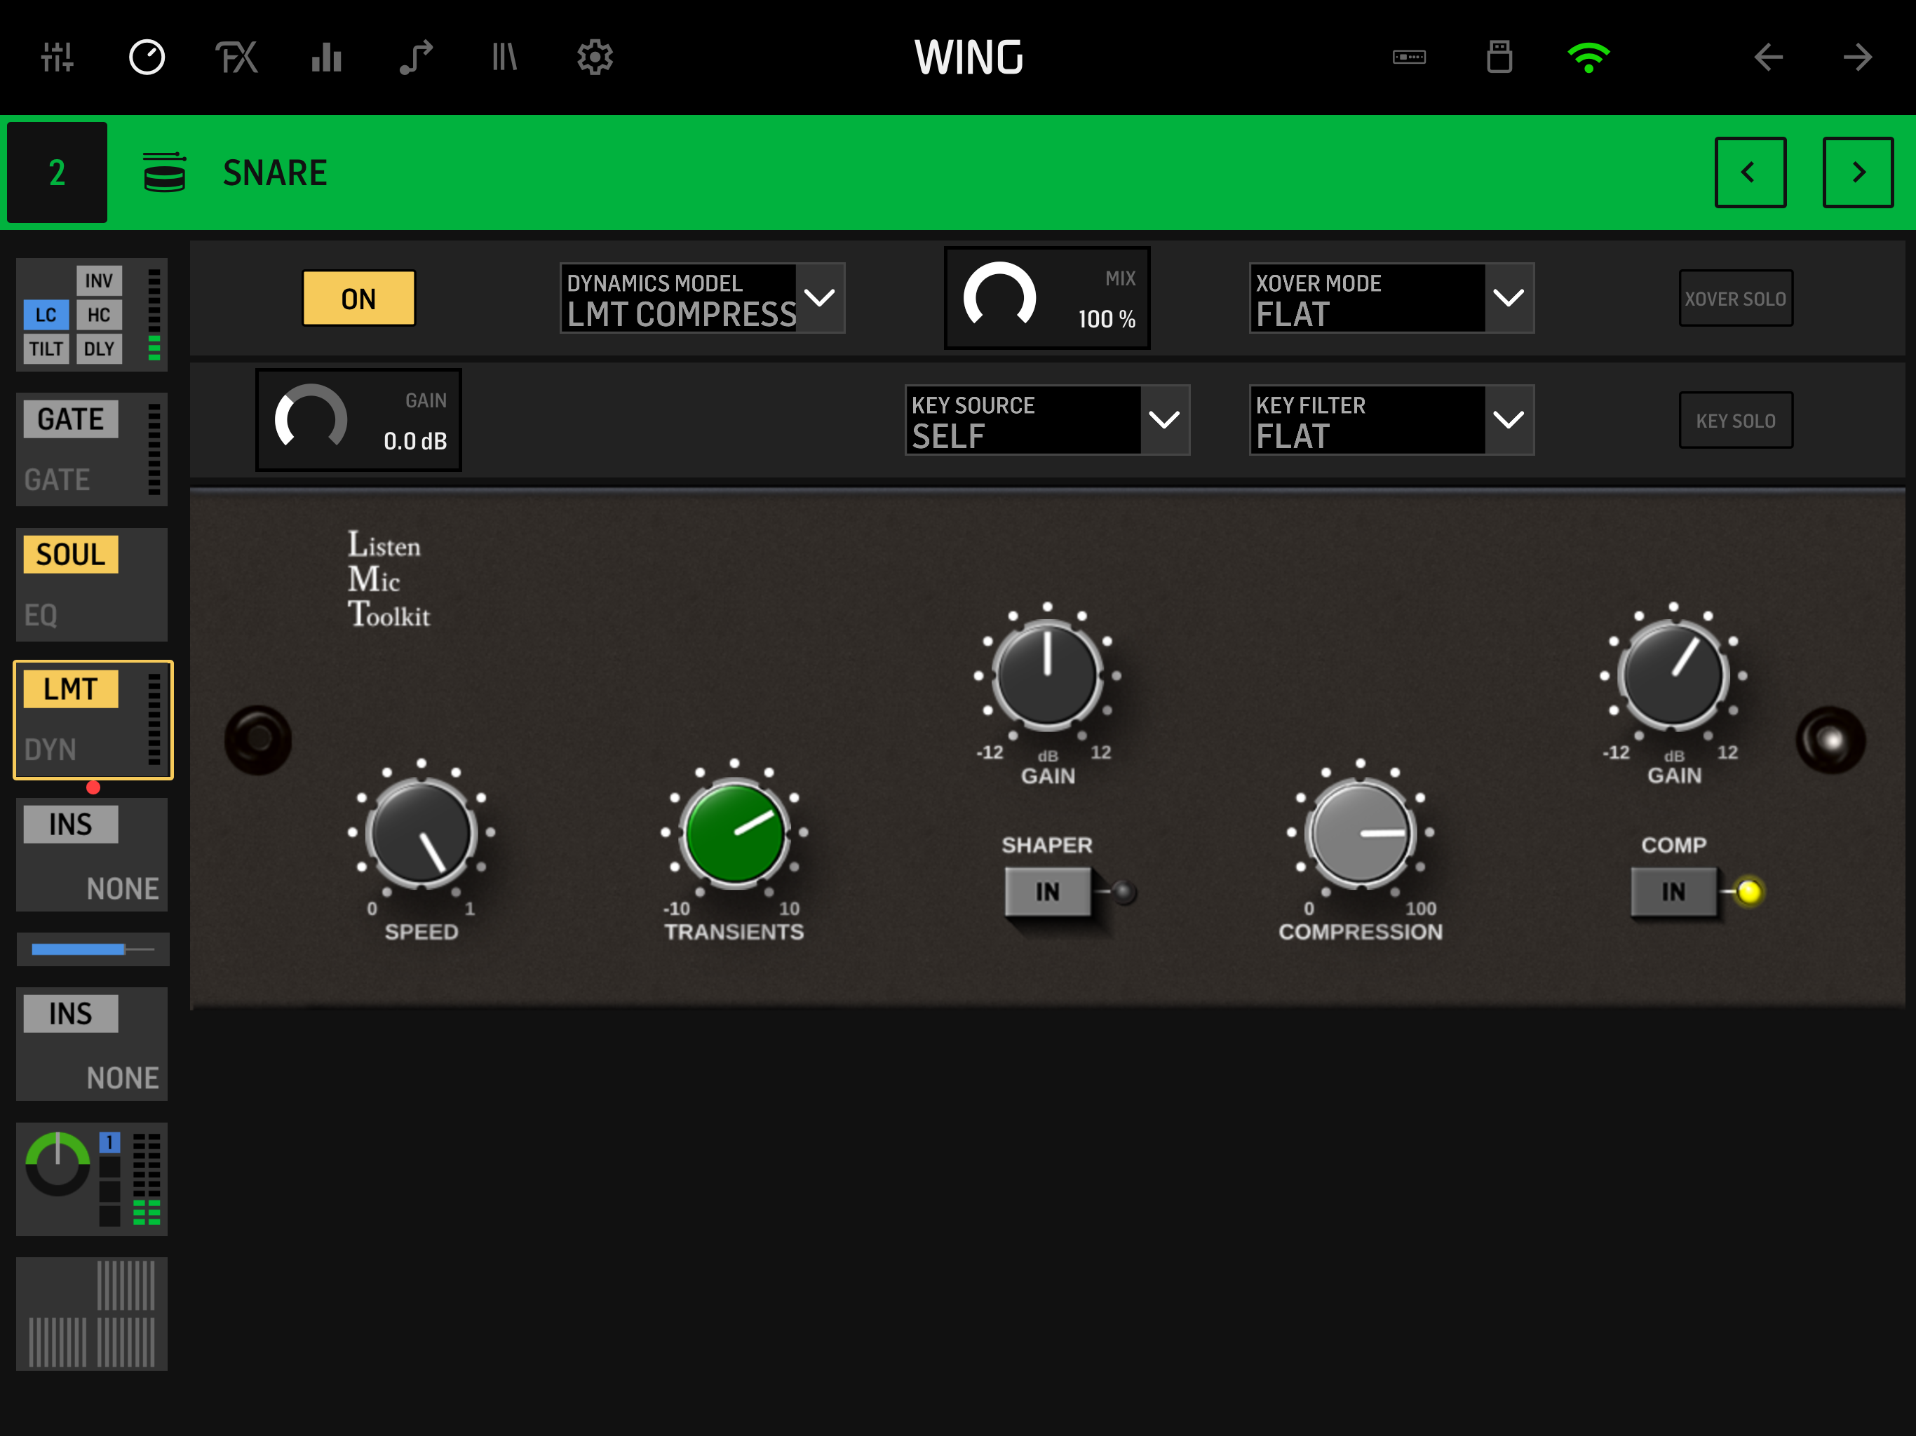Click the channel number 2 box

click(x=58, y=172)
